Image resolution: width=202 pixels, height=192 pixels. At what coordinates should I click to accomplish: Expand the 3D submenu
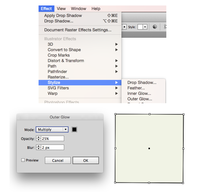(x=80, y=44)
